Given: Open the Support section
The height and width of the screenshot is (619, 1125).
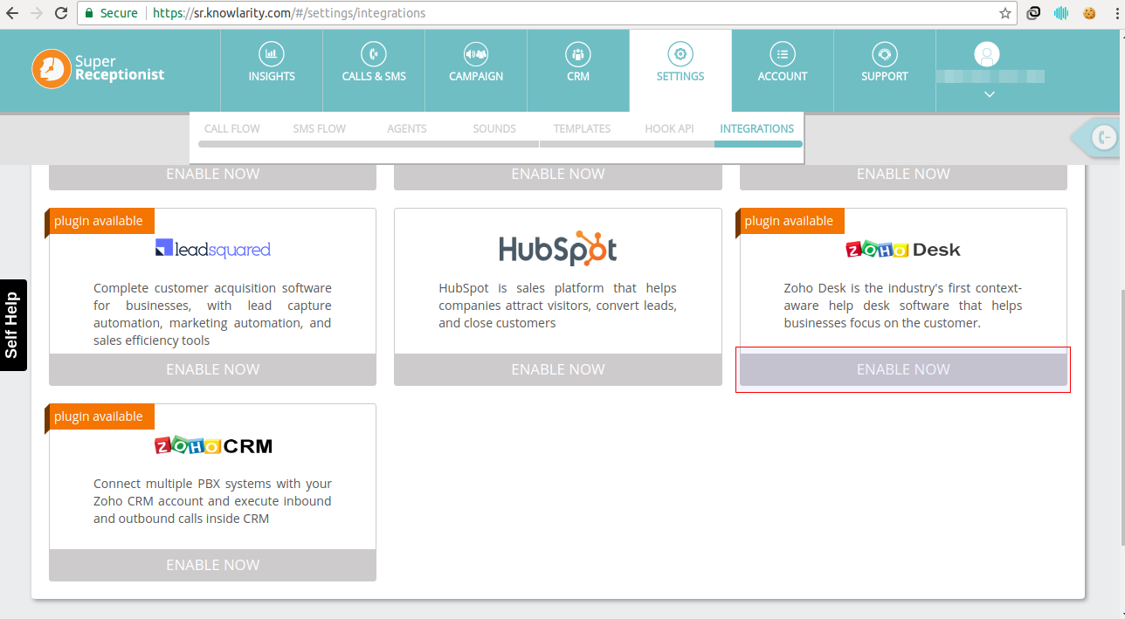Looking at the screenshot, I should 885,71.
